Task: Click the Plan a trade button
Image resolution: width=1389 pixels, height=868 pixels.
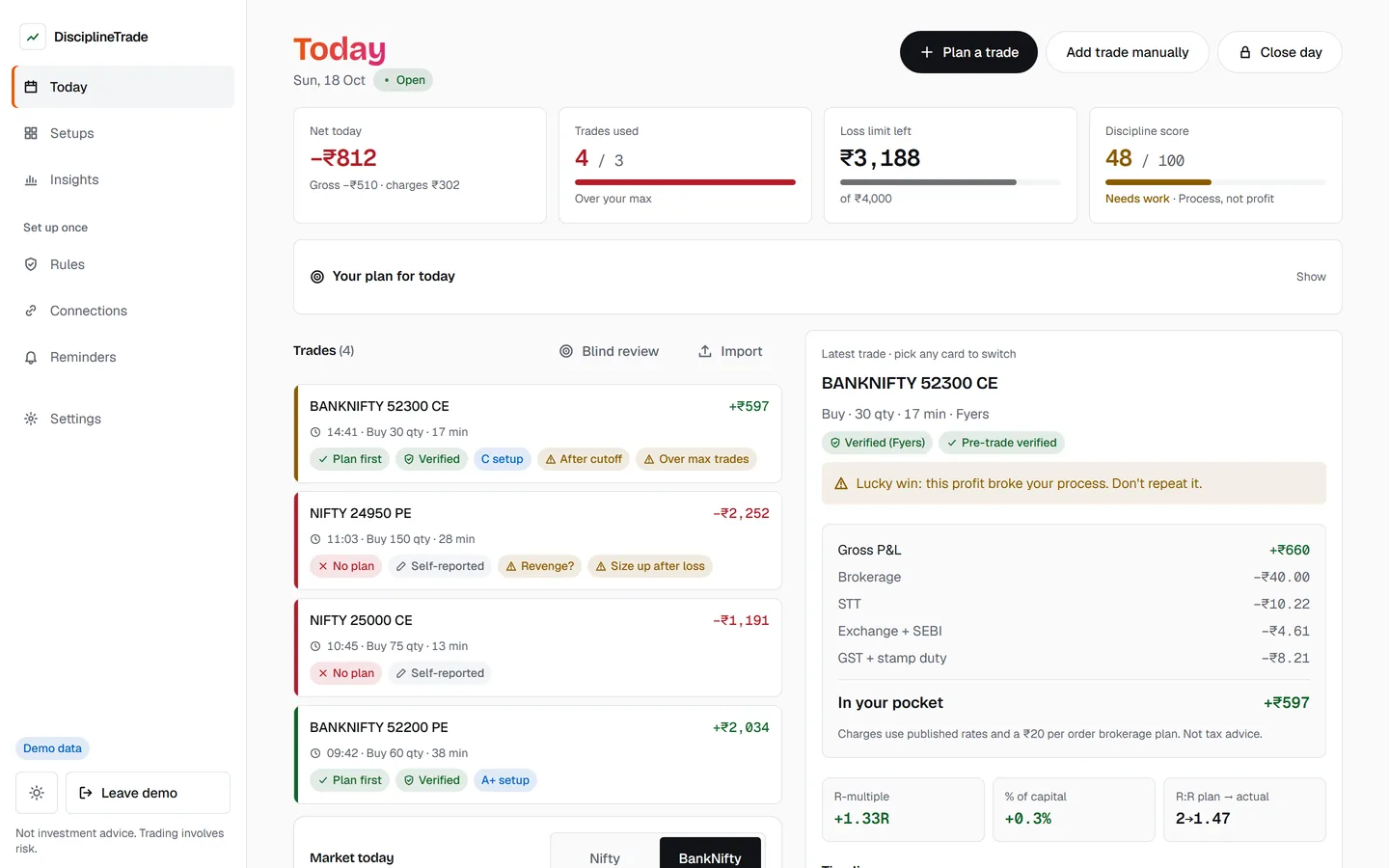Action: click(x=968, y=52)
